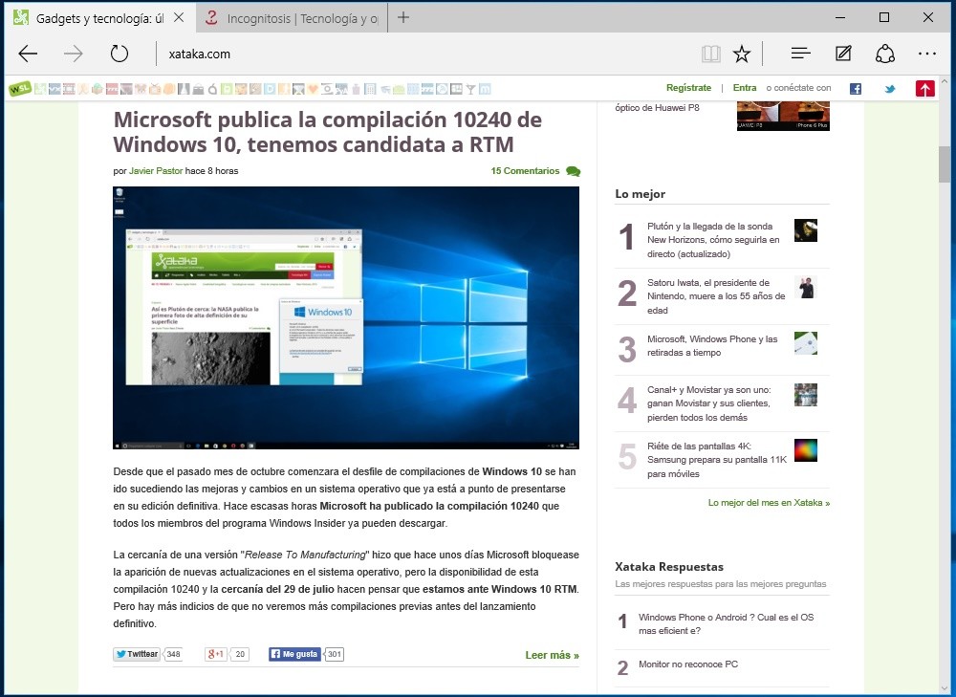
Task: Click the cocktail glass site icon
Action: tap(470, 90)
